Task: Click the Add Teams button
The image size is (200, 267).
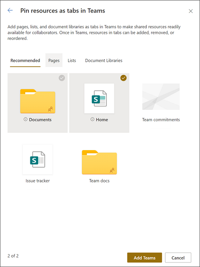Action: click(x=144, y=257)
